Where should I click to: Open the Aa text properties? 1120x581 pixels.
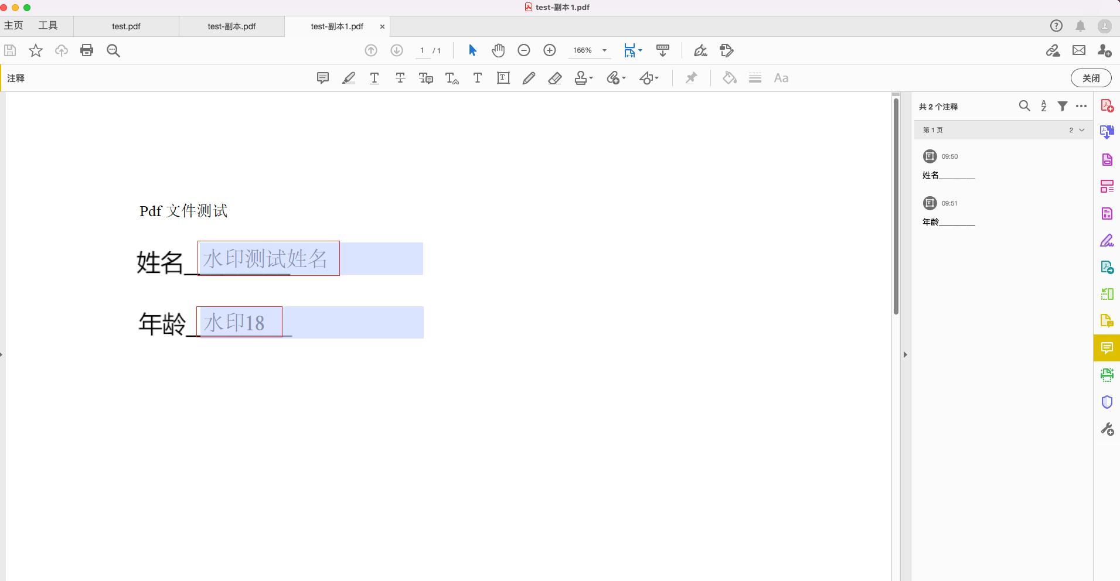781,78
